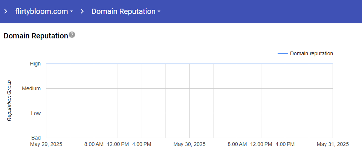Click the Low reputation axis label
This screenshot has width=362, height=161.
click(35, 113)
